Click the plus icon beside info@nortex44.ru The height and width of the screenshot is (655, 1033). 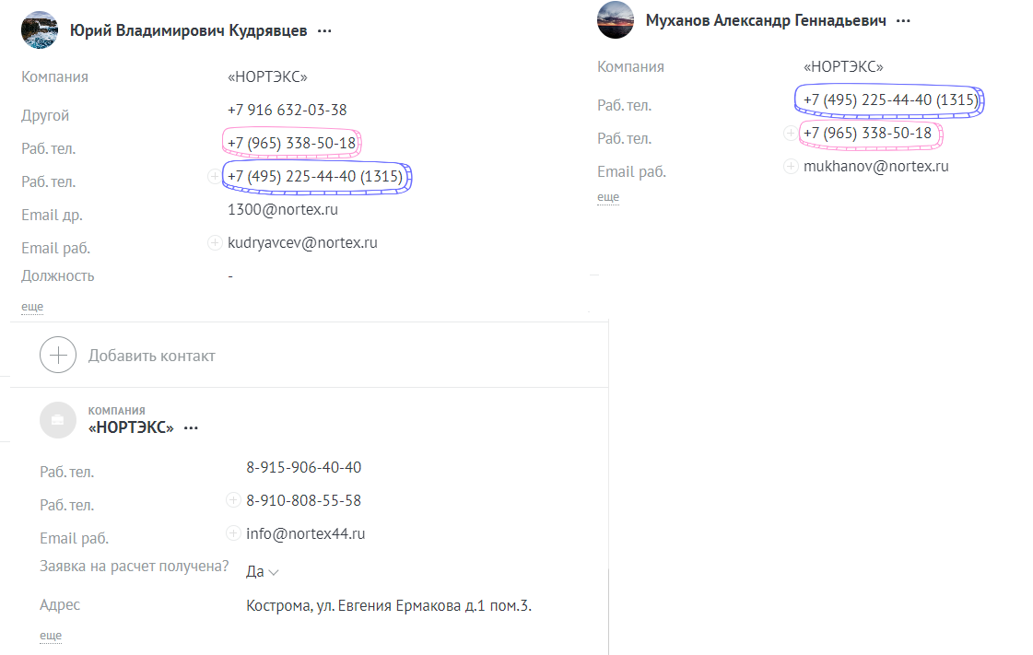click(233, 533)
